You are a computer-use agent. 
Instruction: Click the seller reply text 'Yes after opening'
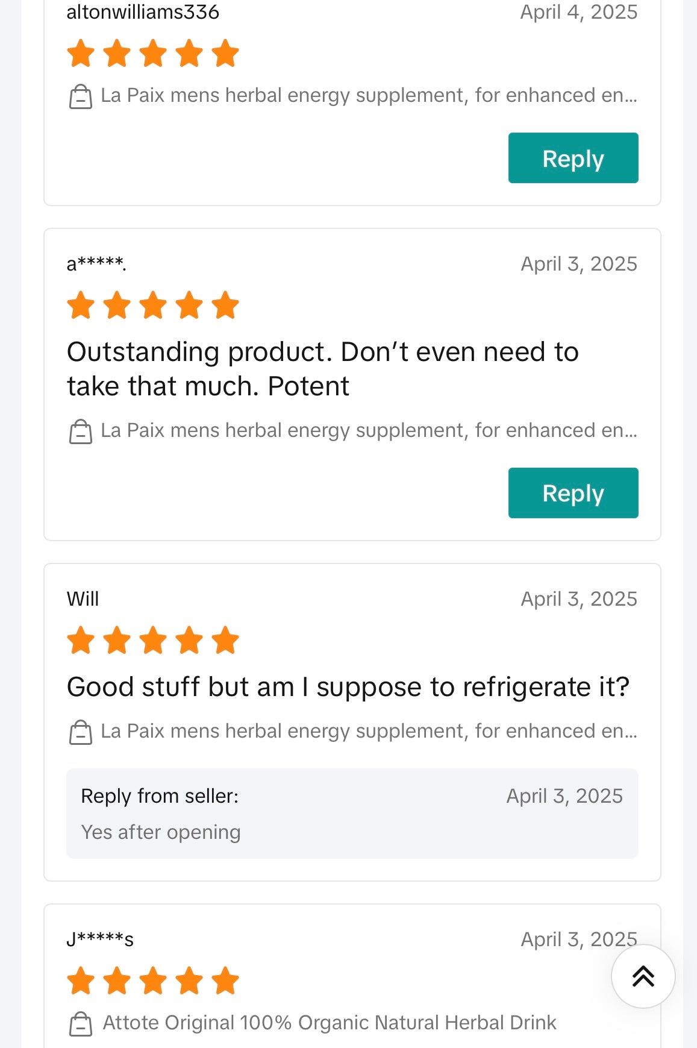(x=161, y=832)
